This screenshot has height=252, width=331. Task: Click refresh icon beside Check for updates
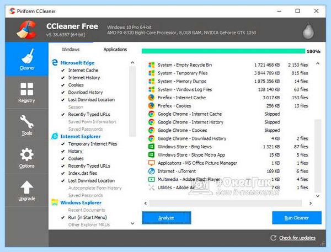click(273, 238)
